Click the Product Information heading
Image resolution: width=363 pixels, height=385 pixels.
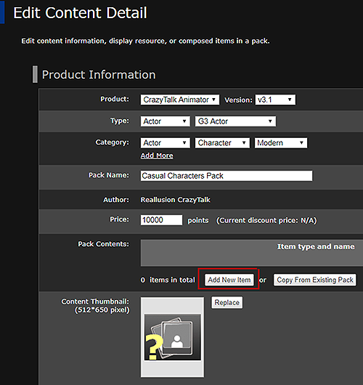pos(99,75)
